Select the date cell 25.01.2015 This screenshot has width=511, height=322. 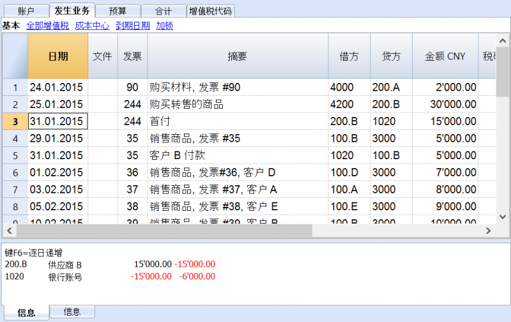pyautogui.click(x=58, y=104)
